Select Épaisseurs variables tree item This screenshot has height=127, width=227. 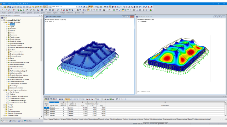(x=16, y=45)
